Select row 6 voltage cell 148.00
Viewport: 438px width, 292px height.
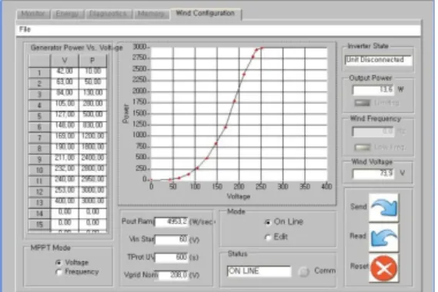click(x=65, y=126)
